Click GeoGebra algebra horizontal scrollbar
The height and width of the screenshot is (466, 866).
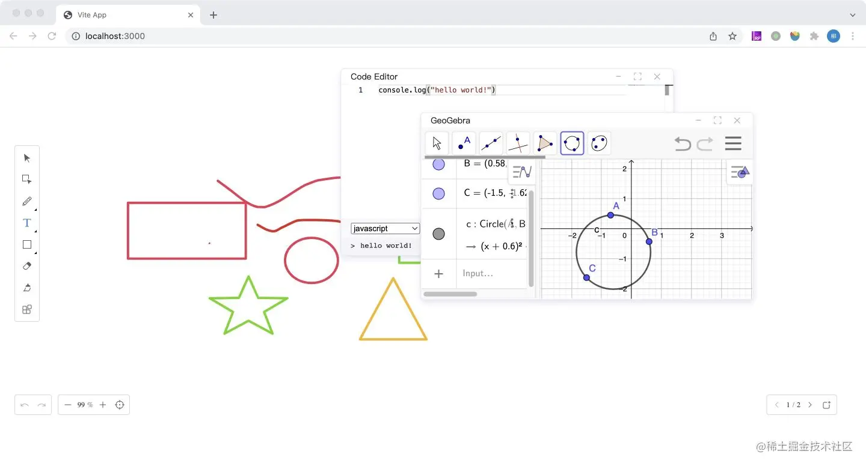(450, 294)
